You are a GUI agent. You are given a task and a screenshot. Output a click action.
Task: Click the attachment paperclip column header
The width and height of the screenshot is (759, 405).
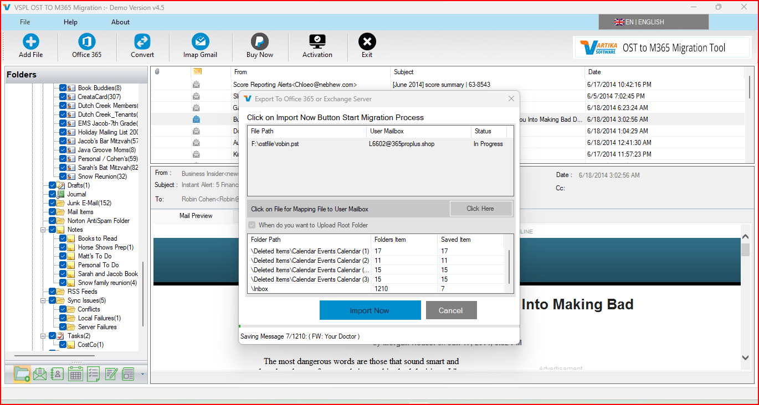coord(157,72)
